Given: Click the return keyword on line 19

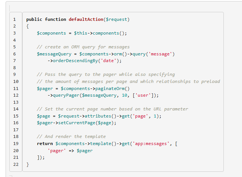Looking at the screenshot, I should (45, 144).
